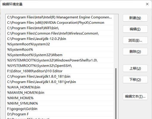152x119 pixels.
Task: Select the F:\gogogo\Go\bin entry
Action: click(x=59, y=109)
